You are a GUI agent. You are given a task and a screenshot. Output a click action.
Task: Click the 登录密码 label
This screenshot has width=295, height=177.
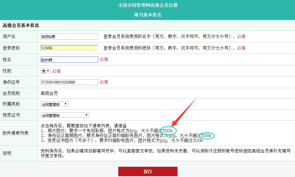point(11,48)
